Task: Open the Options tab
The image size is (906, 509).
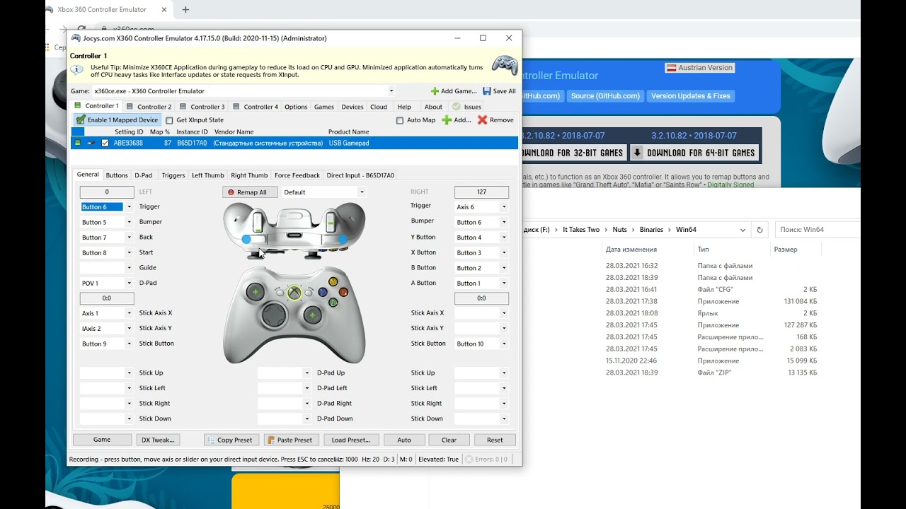Action: [296, 107]
